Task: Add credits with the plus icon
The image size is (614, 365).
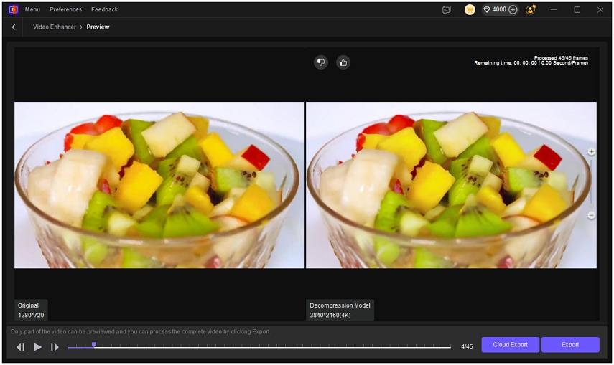Action: pos(513,9)
